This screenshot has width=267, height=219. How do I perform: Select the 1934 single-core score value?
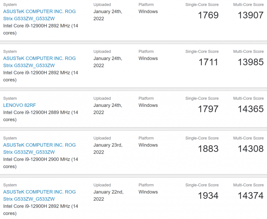(x=208, y=196)
